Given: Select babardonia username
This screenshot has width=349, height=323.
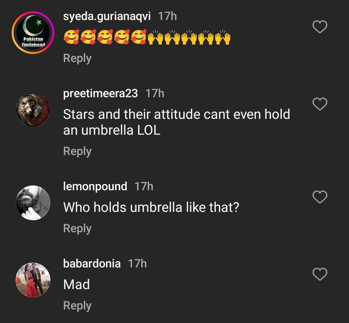Looking at the screenshot, I should [x=92, y=264].
